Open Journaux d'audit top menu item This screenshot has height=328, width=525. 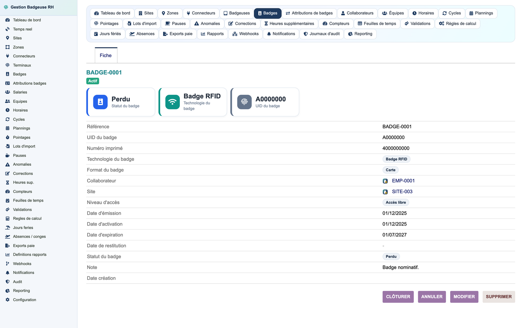[322, 34]
